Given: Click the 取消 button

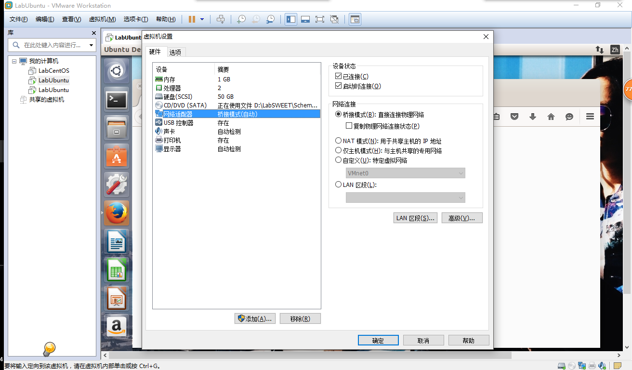Looking at the screenshot, I should coord(423,341).
